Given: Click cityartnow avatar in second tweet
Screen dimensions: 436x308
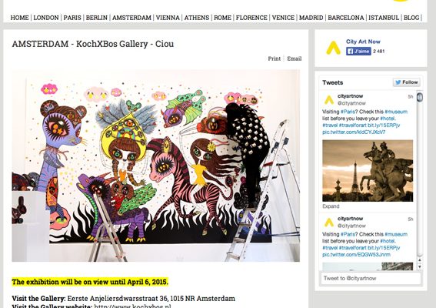Looking at the screenshot, I should point(329,223).
